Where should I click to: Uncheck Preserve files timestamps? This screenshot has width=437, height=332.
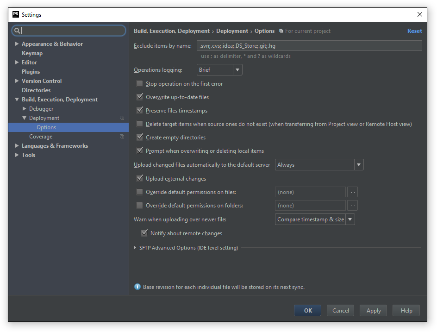140,111
